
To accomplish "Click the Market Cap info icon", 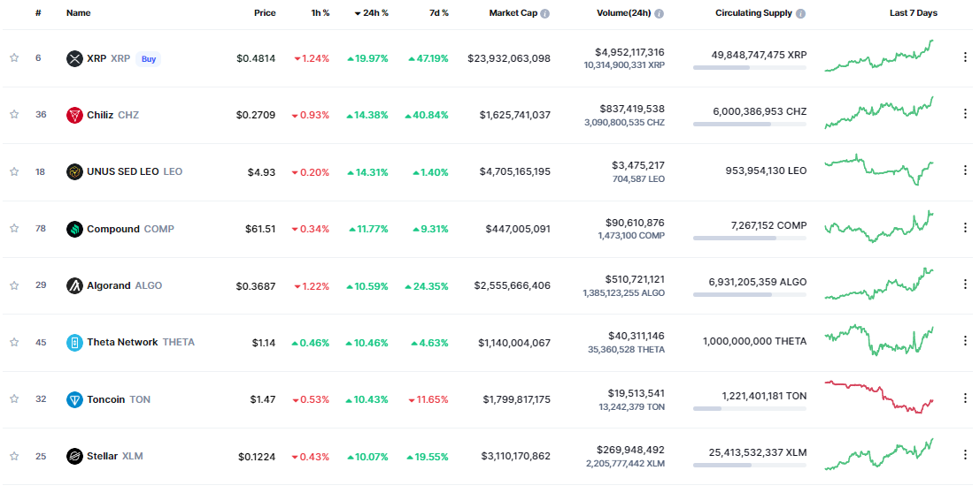I will [x=545, y=13].
